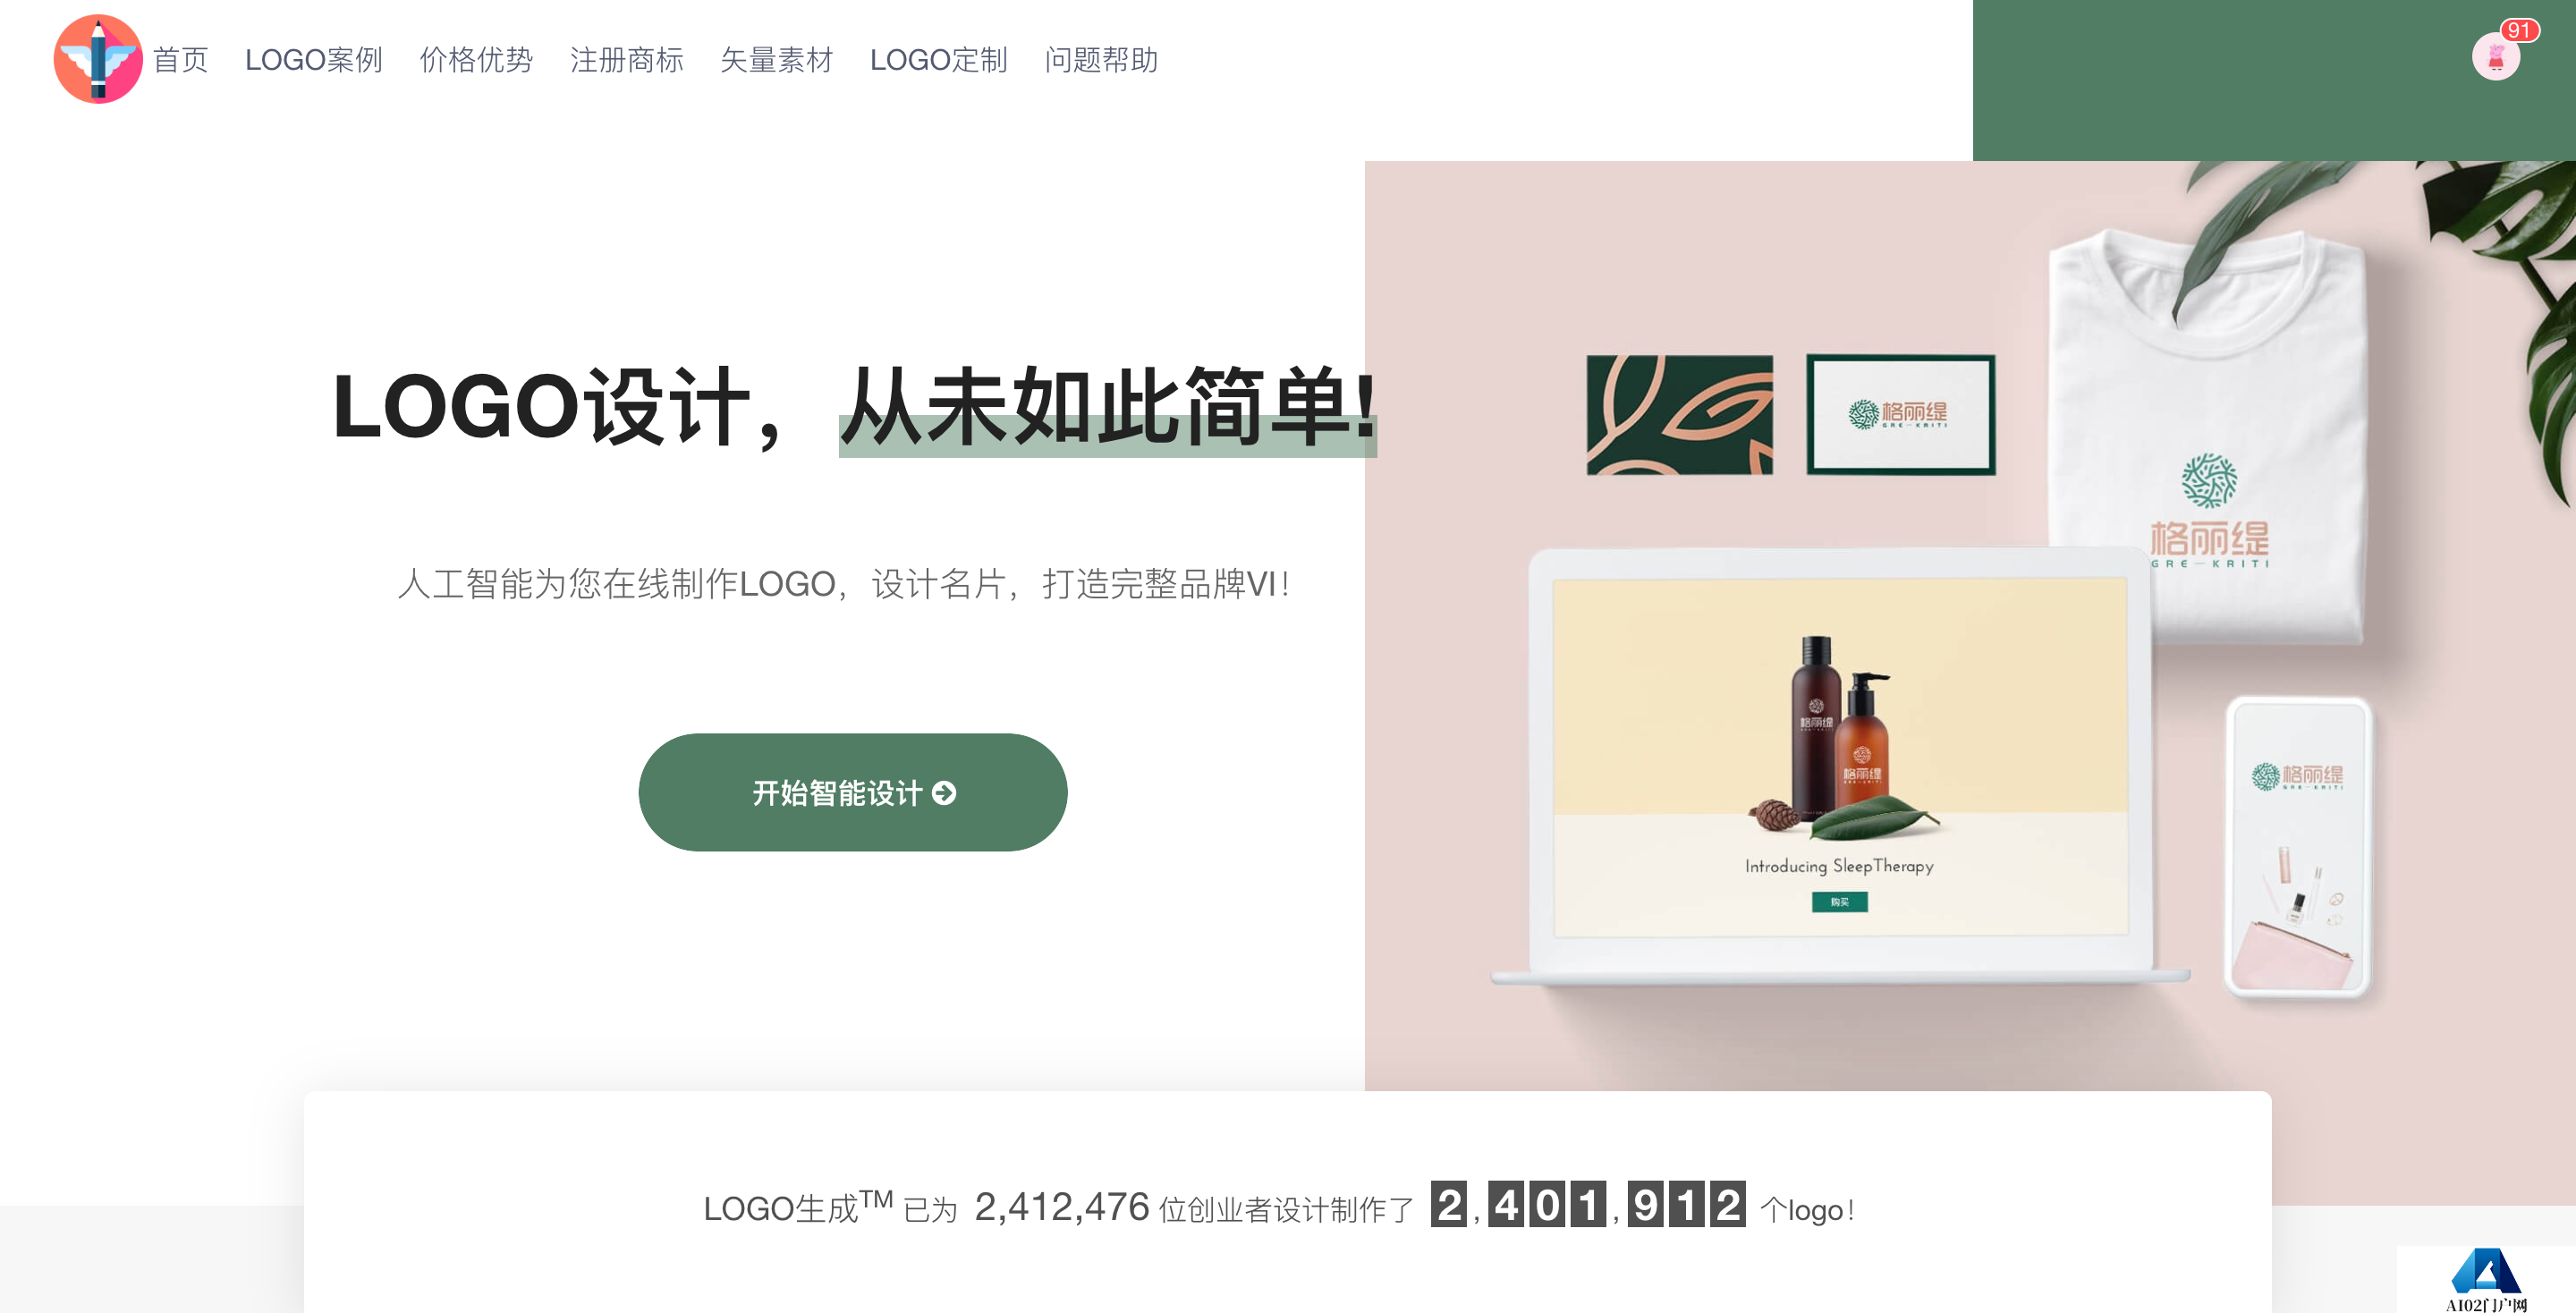The image size is (2576, 1313).
Task: Click the laptop product mockup image
Action: click(1839, 765)
